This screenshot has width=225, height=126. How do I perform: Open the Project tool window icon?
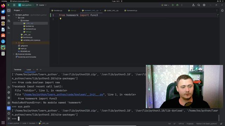[x=9, y=10]
